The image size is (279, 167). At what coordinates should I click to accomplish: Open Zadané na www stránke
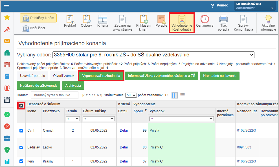[122, 23]
